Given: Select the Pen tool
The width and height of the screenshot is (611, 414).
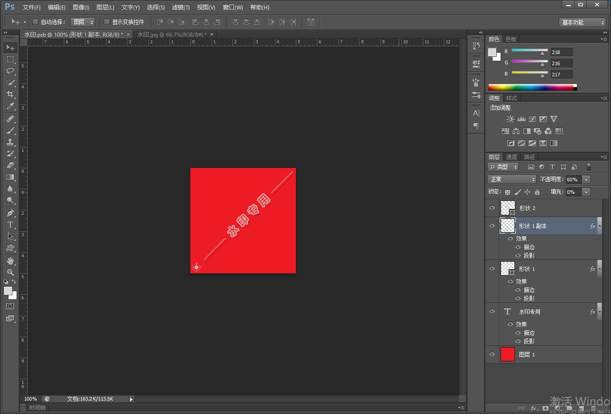Looking at the screenshot, I should pyautogui.click(x=10, y=213).
